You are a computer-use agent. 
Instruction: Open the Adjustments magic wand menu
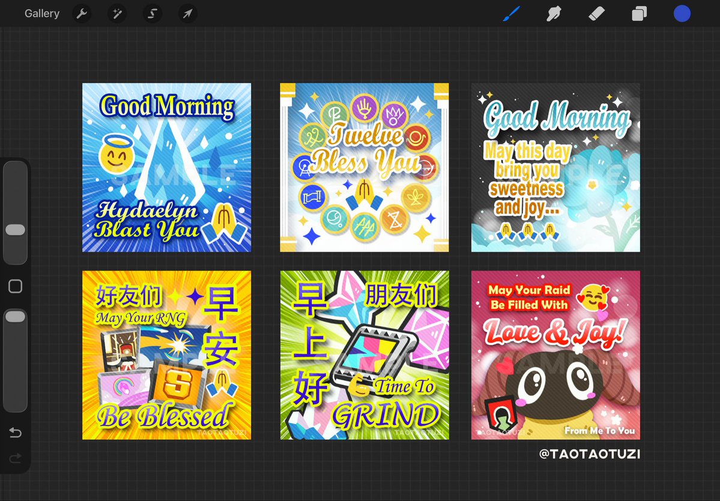point(117,14)
